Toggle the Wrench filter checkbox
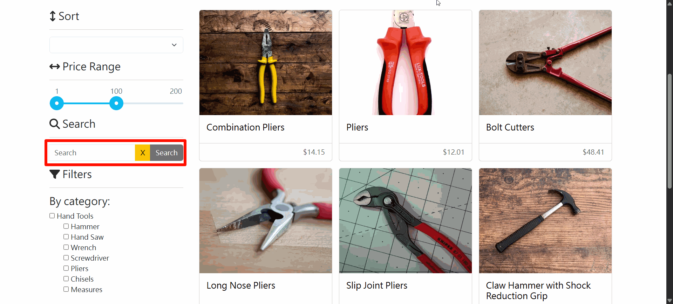The image size is (673, 304). pyautogui.click(x=66, y=247)
